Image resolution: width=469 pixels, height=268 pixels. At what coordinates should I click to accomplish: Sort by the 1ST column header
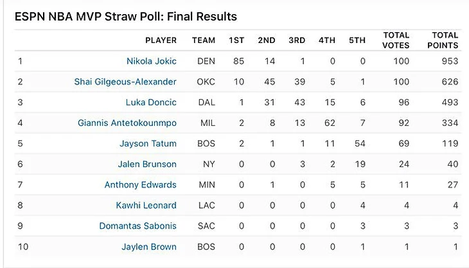[236, 40]
